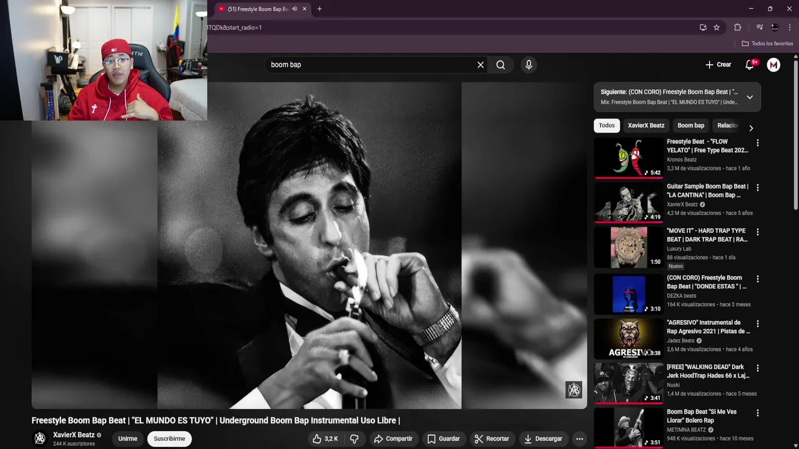Click the page vertical scrollbar
Image resolution: width=799 pixels, height=449 pixels.
(x=795, y=134)
